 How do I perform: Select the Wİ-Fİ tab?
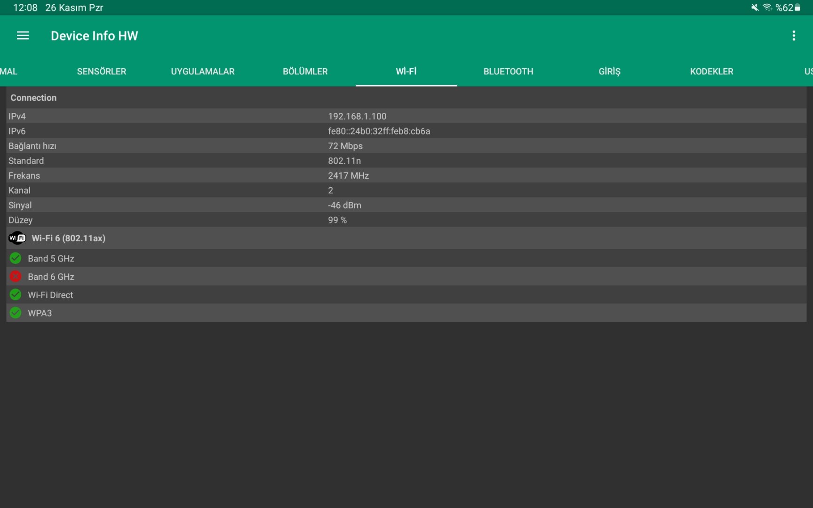coord(406,71)
